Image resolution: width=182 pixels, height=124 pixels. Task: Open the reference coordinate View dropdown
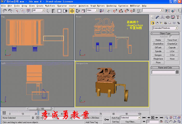(97, 10)
